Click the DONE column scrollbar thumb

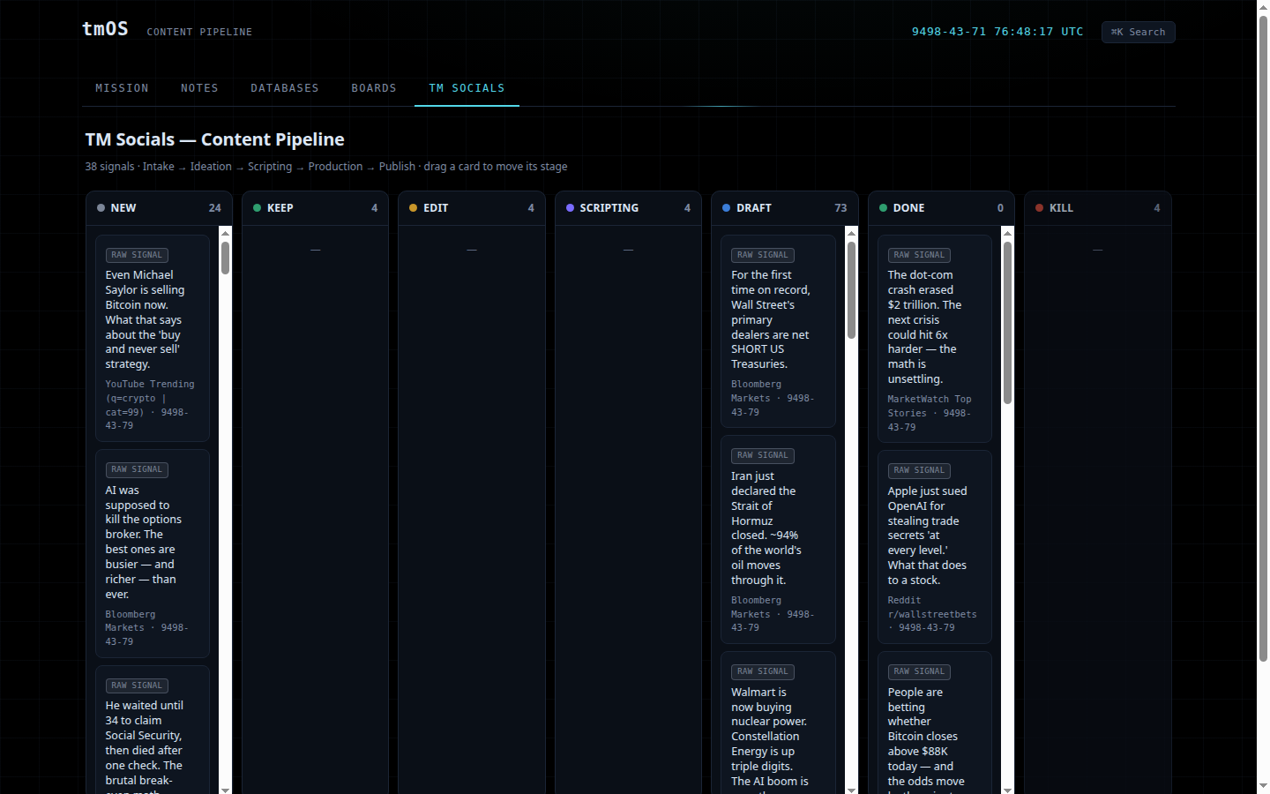(1007, 323)
